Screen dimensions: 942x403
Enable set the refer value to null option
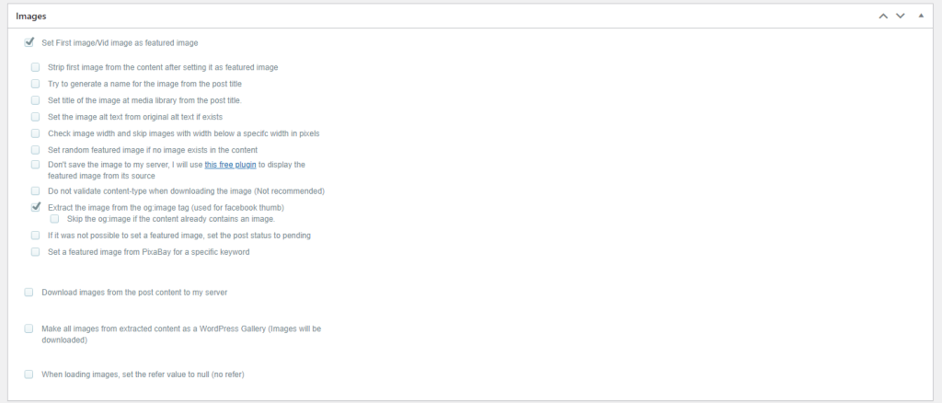(29, 374)
